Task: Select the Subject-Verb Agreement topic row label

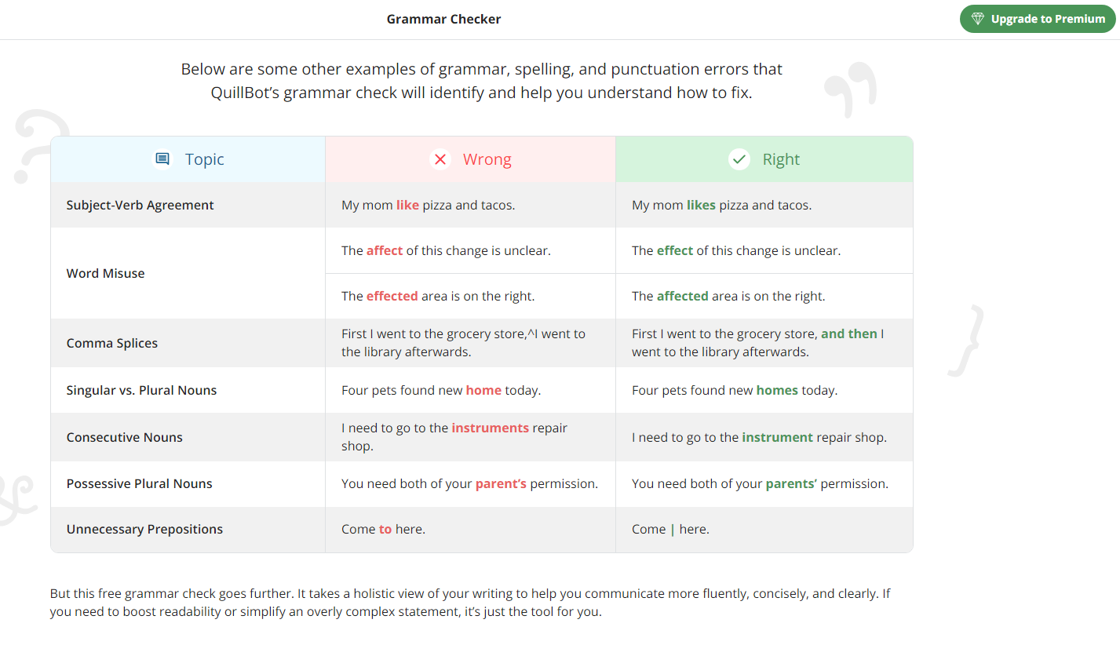Action: [140, 205]
